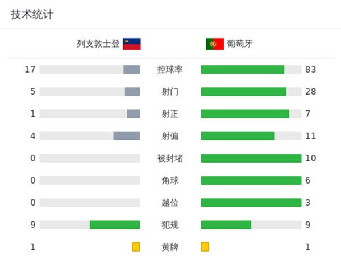341x260 pixels.
Task: Click the Portugal flag icon
Action: pos(215,44)
